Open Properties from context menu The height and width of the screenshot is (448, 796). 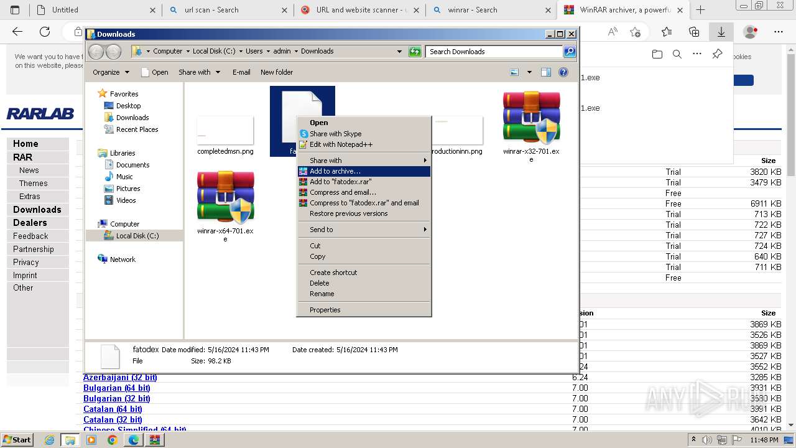[364, 310]
